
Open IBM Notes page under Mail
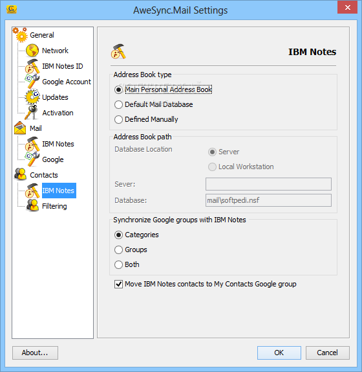click(58, 144)
